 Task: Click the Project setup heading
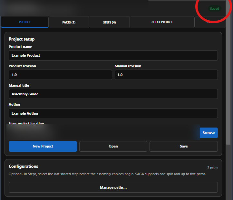(x=22, y=39)
